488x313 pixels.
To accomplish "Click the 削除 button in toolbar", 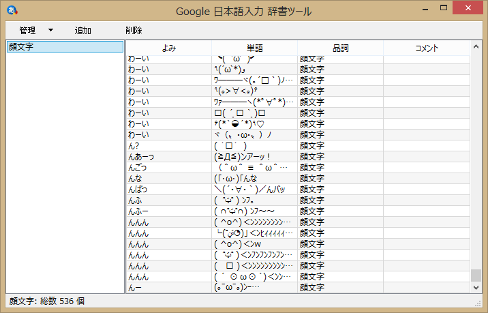I will tap(134, 31).
